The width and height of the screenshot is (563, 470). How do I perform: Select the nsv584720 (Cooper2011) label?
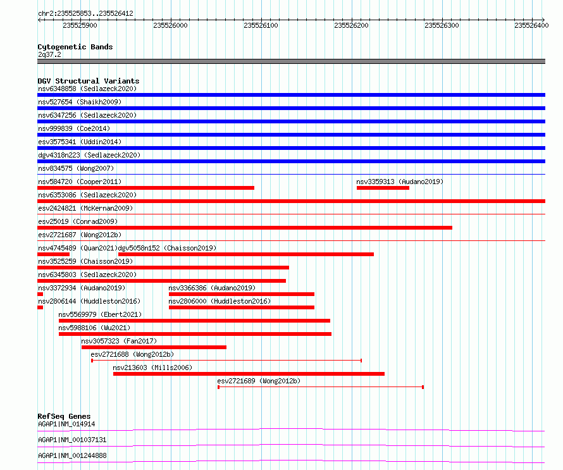pyautogui.click(x=80, y=182)
